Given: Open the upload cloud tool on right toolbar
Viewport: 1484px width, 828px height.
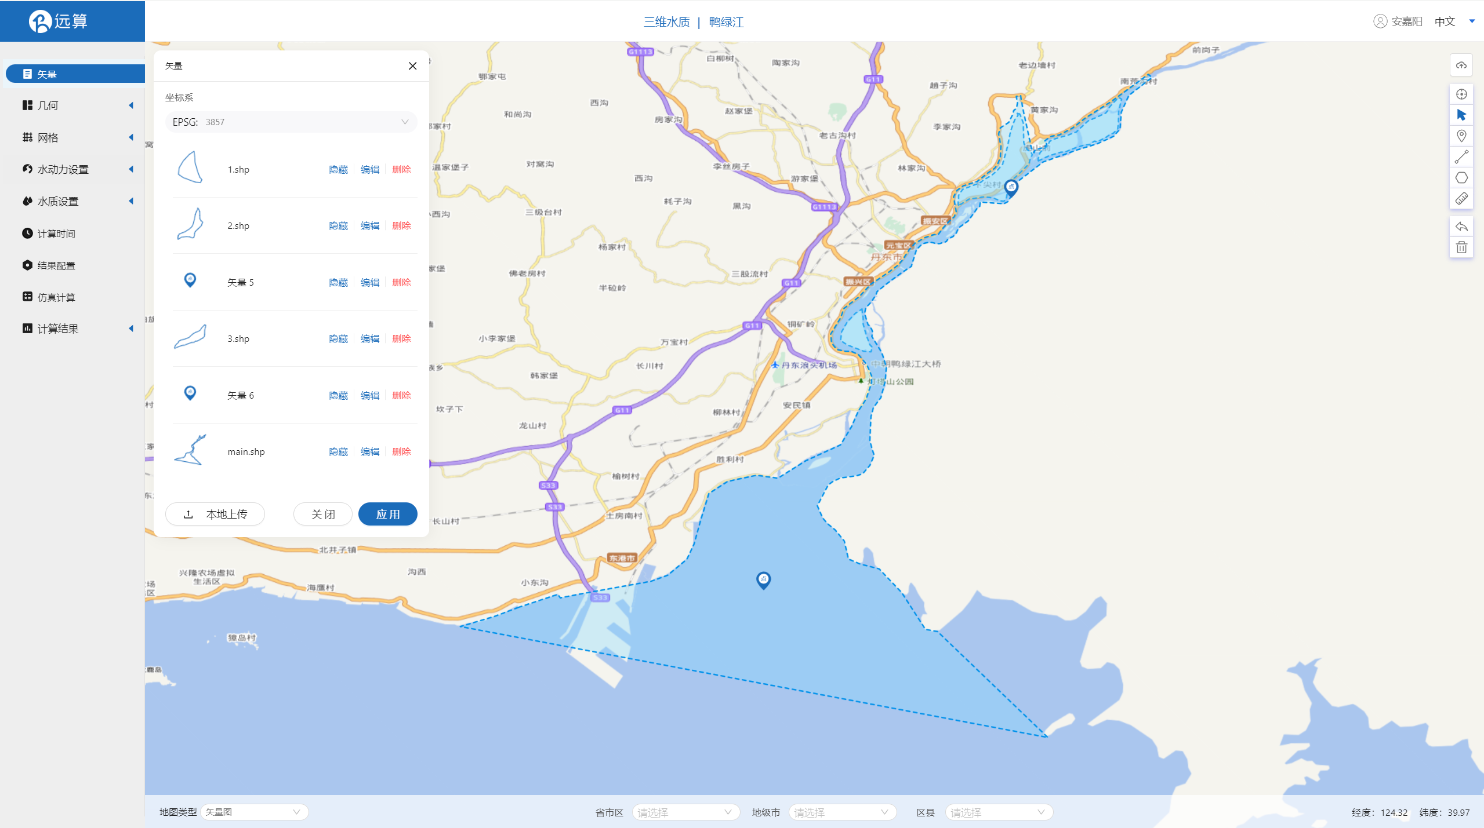Looking at the screenshot, I should pyautogui.click(x=1461, y=65).
